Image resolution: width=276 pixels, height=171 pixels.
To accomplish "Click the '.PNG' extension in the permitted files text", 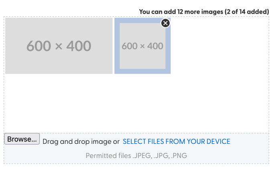I will tap(179, 155).
